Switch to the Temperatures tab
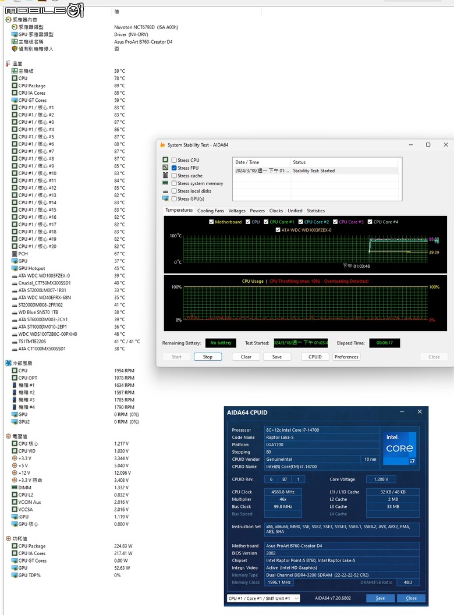This screenshot has height=615, width=454. (179, 210)
